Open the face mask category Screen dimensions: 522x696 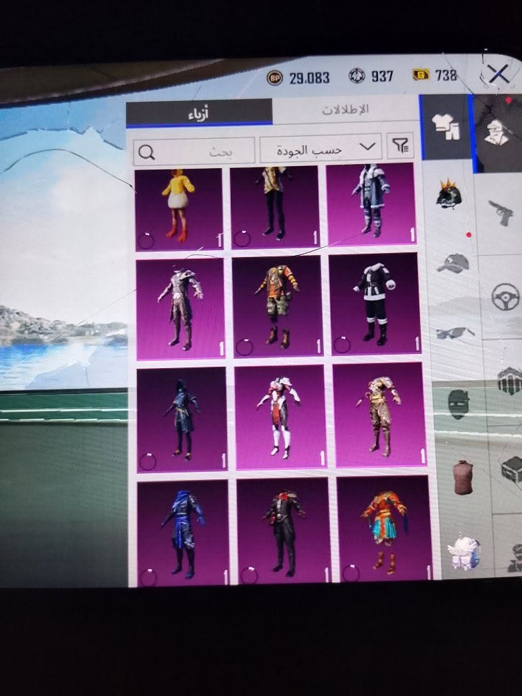(458, 404)
